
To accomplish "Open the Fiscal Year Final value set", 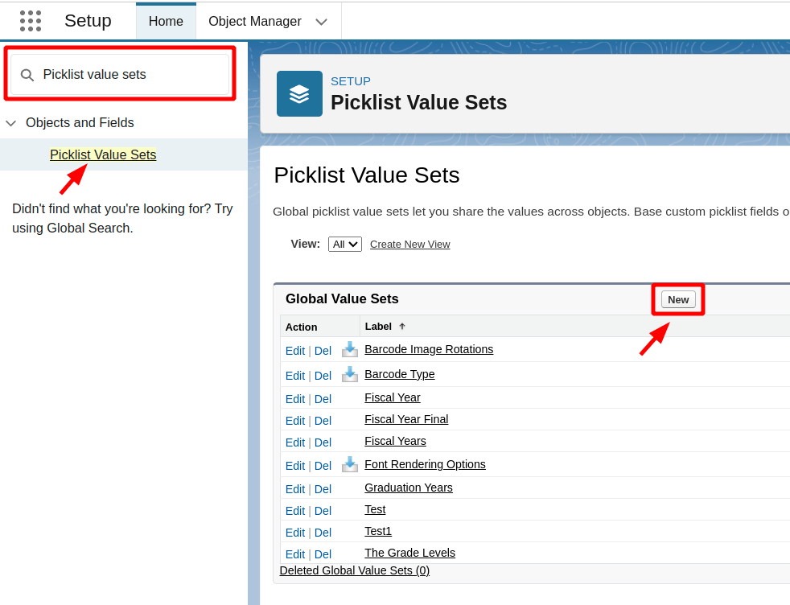I will pyautogui.click(x=406, y=419).
